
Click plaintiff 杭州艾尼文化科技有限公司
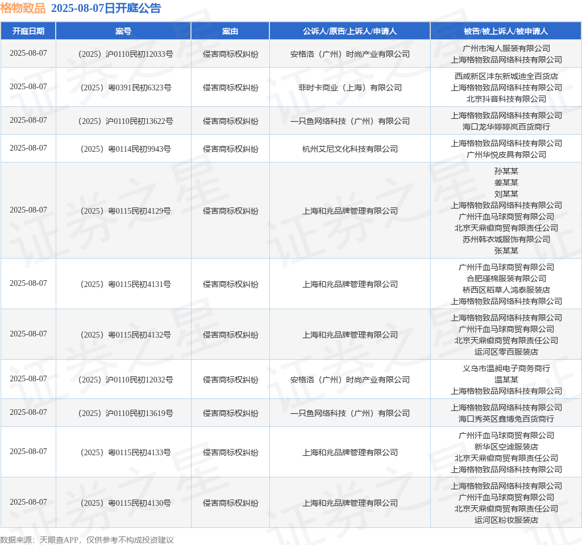click(x=350, y=149)
